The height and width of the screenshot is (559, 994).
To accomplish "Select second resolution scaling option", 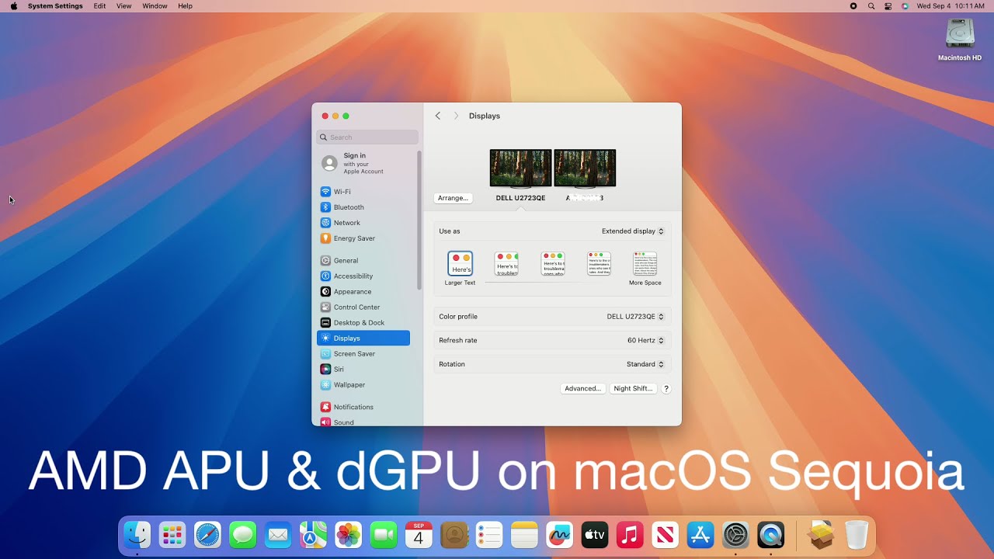I will [506, 264].
